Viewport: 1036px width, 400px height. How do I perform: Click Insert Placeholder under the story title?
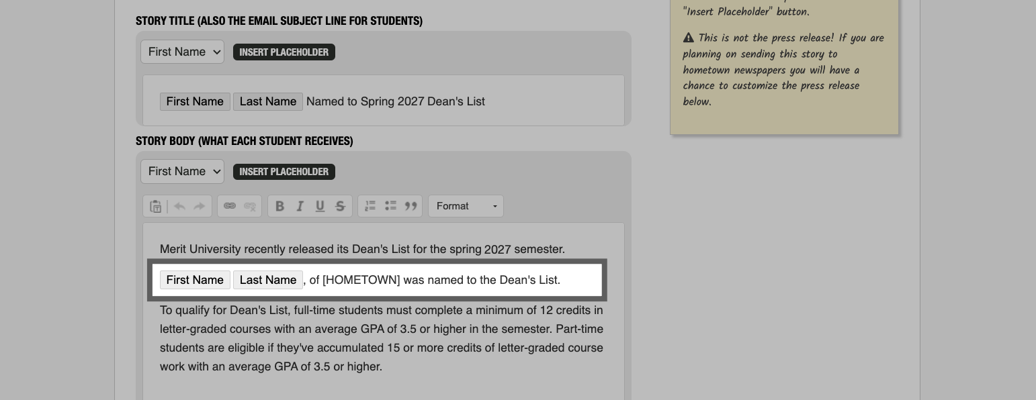coord(284,52)
